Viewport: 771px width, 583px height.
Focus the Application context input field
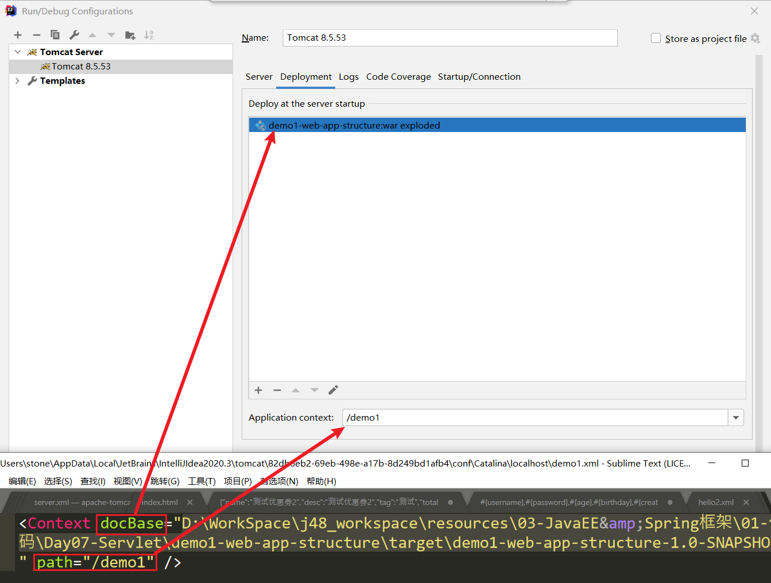[536, 418]
